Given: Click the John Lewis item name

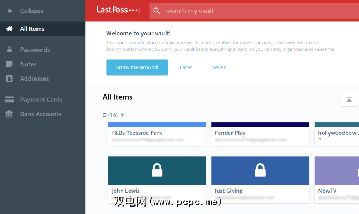Looking at the screenshot, I should tap(126, 191).
